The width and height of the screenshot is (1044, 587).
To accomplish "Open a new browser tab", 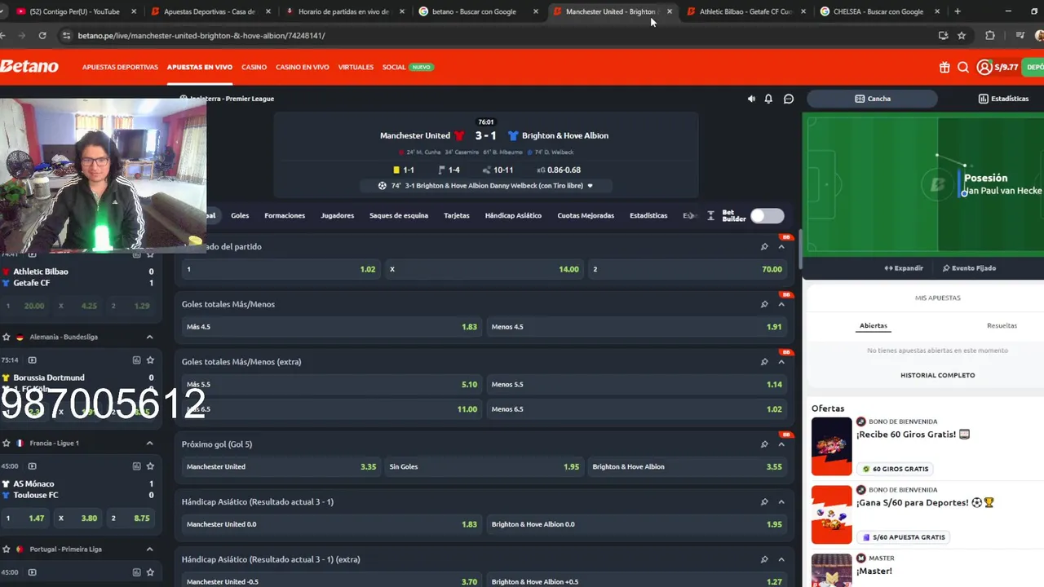I will click(957, 11).
